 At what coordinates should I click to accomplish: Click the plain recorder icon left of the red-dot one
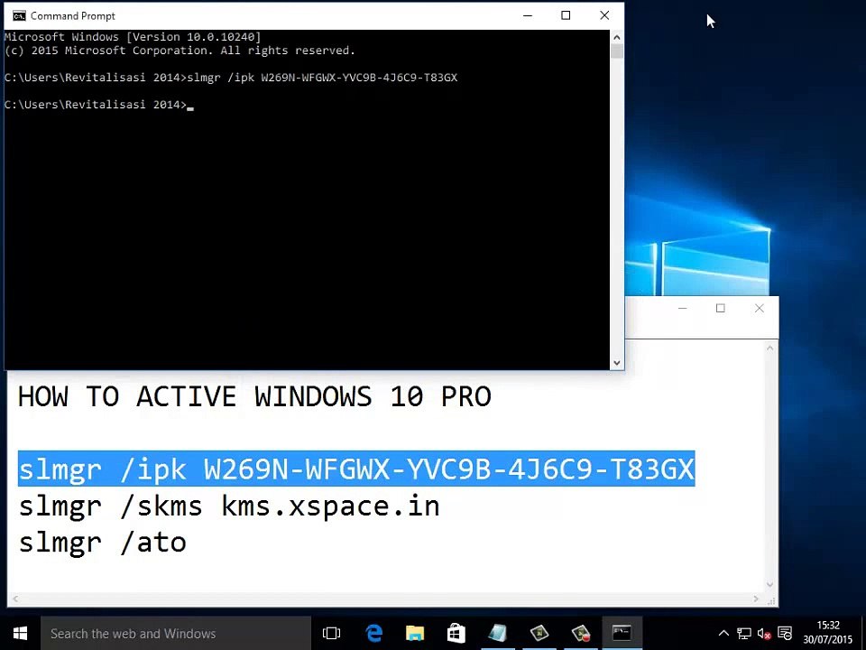(539, 634)
